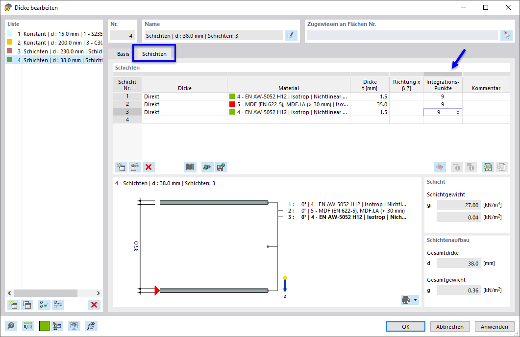The height and width of the screenshot is (337, 520).
Task: Click the row header for Schicht Nr. 4
Action: [x=127, y=120]
